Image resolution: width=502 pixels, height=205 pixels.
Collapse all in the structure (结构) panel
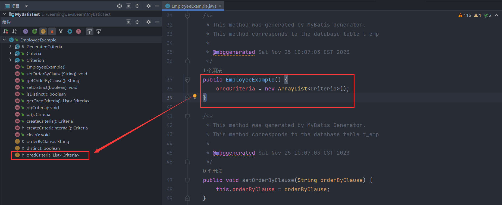pyautogui.click(x=137, y=22)
